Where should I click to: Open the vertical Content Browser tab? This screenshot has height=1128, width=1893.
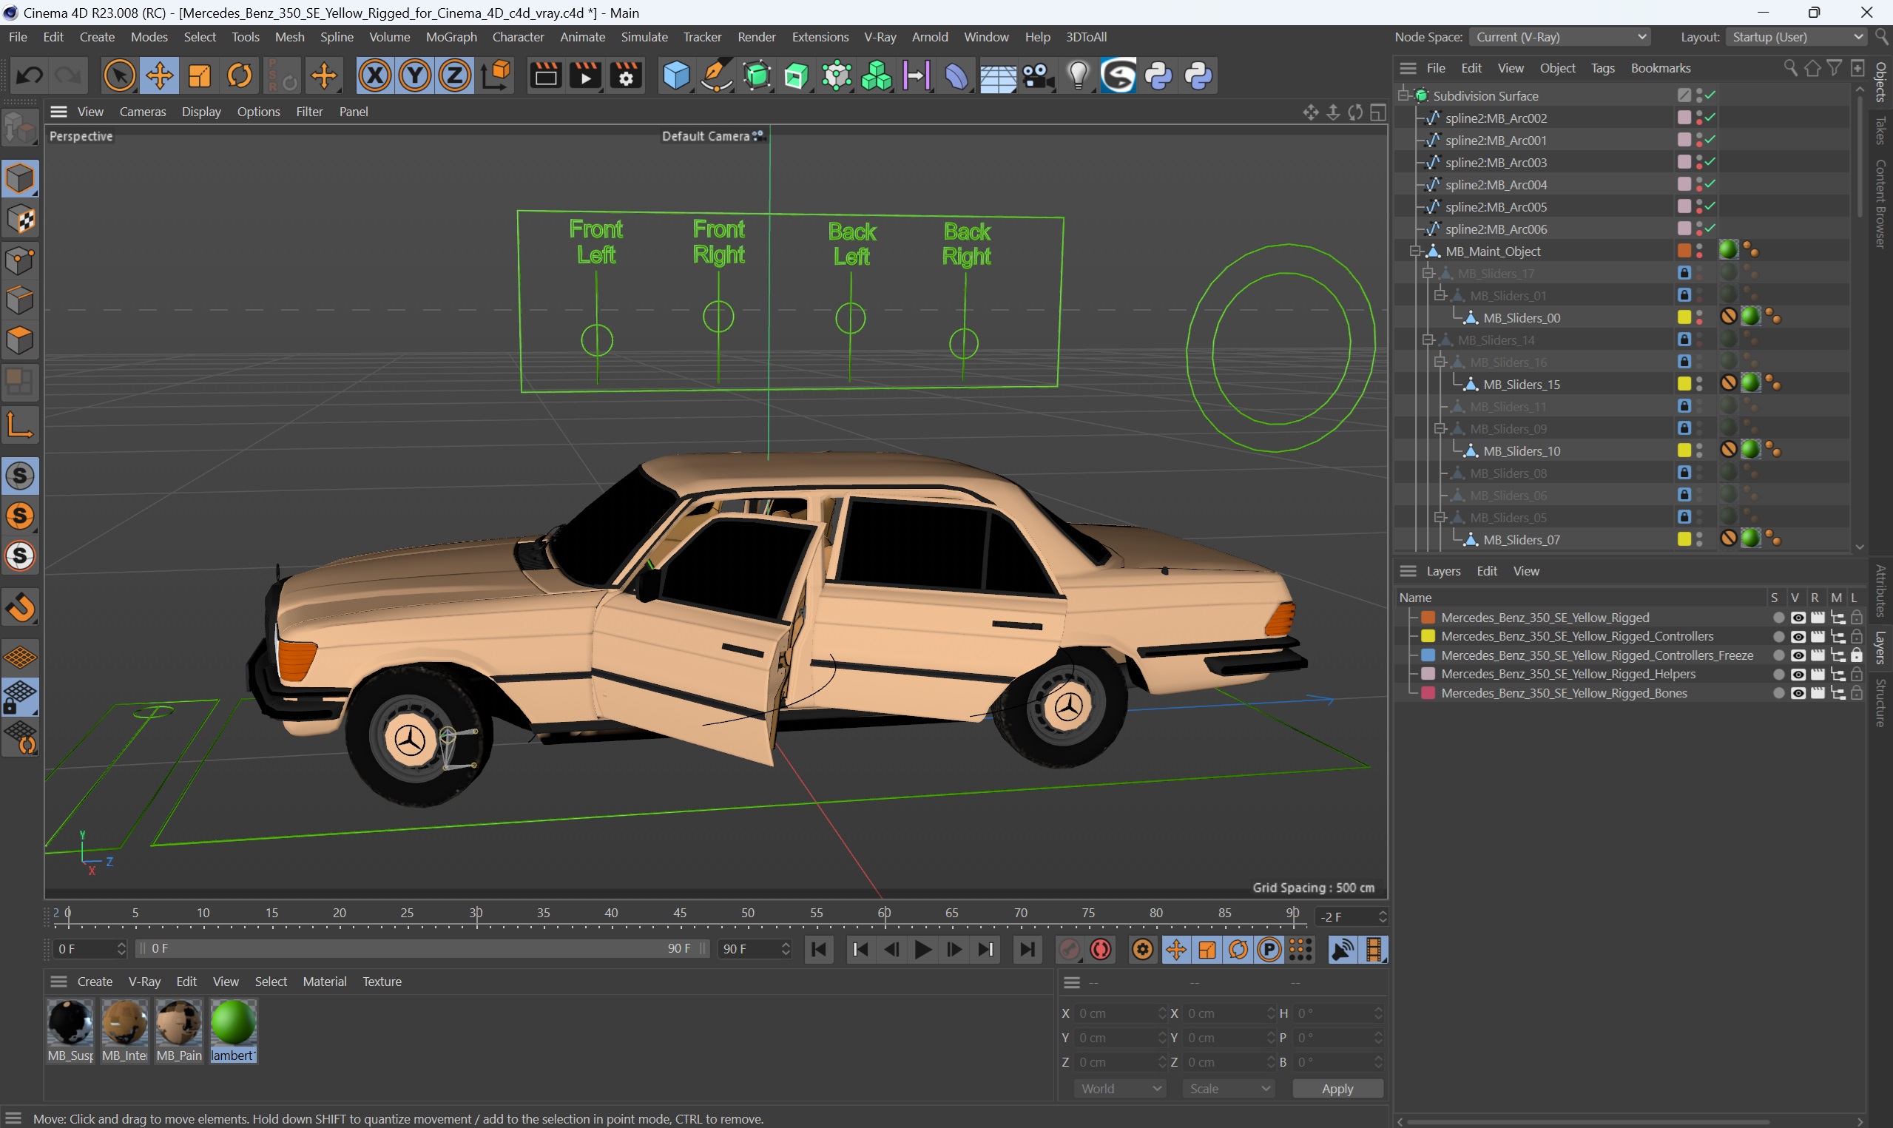1880,203
